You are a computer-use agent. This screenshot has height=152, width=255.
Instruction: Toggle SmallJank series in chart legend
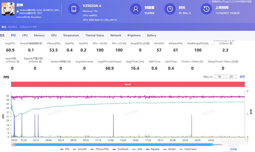pyautogui.click(x=121, y=149)
